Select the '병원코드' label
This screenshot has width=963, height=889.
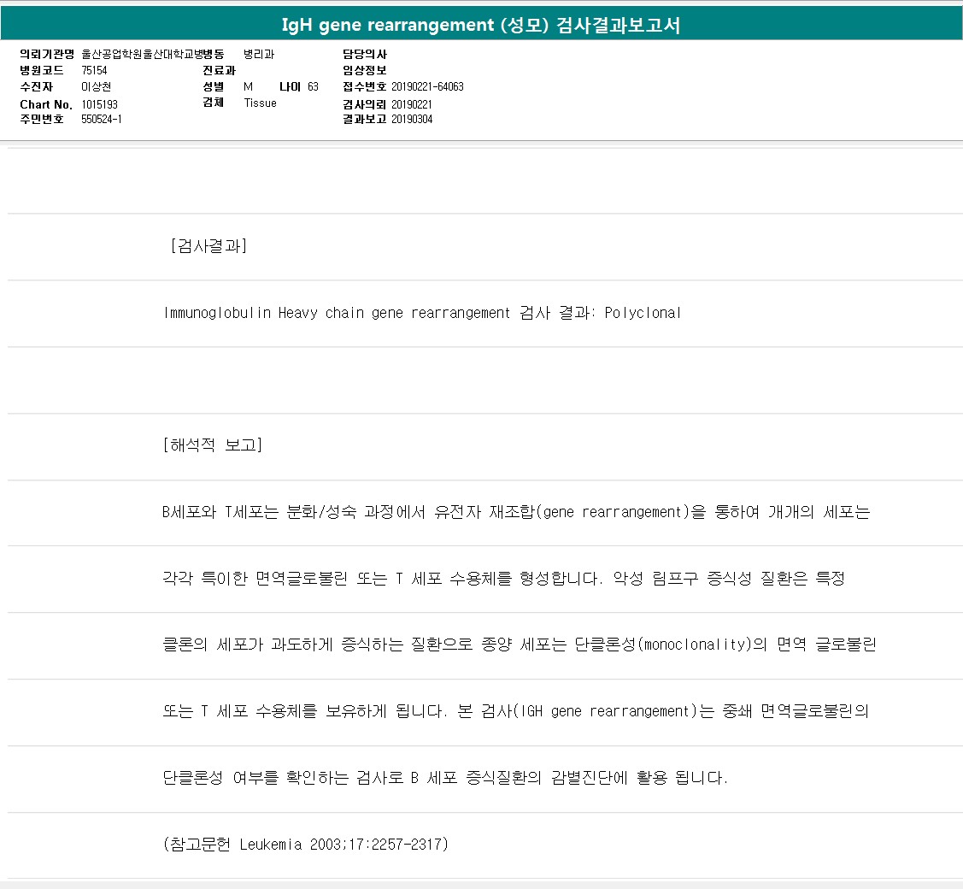tap(42, 71)
